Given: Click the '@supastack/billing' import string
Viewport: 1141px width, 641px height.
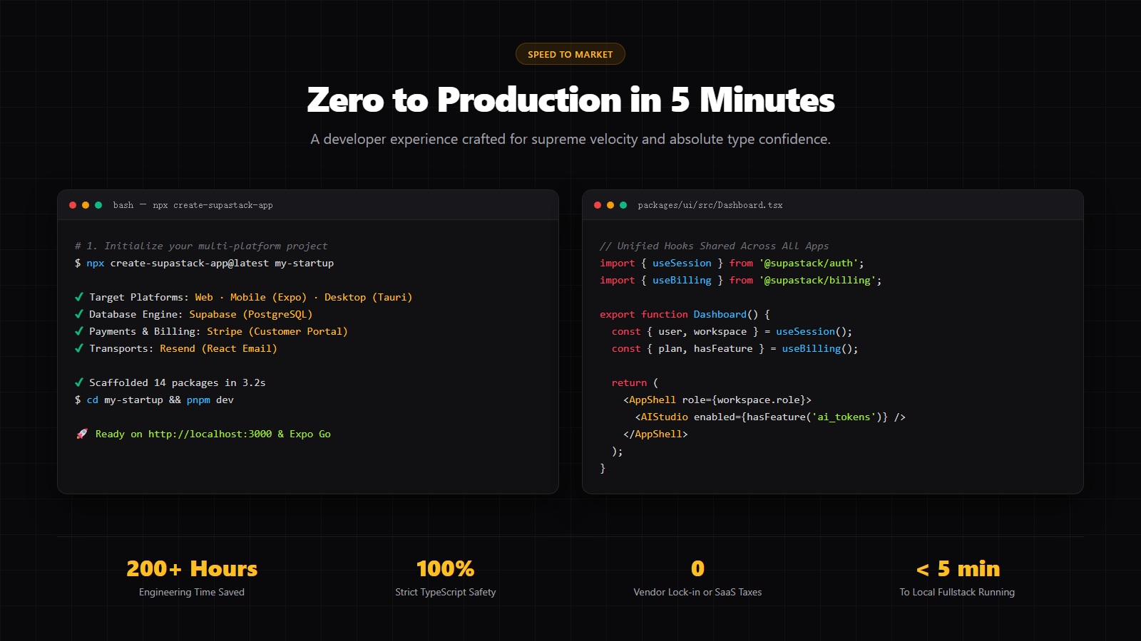Looking at the screenshot, I should pyautogui.click(x=817, y=280).
